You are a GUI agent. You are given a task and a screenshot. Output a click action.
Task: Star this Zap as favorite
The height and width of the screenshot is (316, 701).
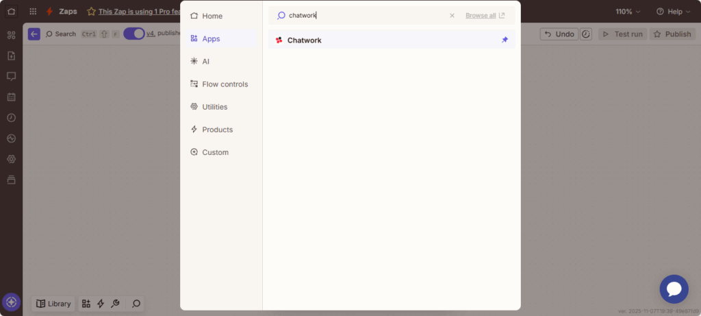coord(91,12)
